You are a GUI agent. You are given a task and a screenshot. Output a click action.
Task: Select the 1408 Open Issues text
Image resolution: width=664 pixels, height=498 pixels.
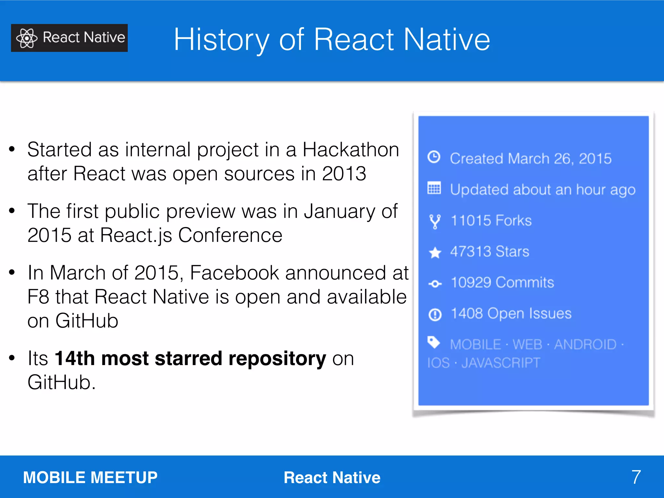511,314
